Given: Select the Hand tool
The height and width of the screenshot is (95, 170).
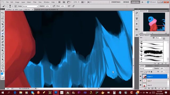Looking at the screenshot, I should click(x=2, y=66).
